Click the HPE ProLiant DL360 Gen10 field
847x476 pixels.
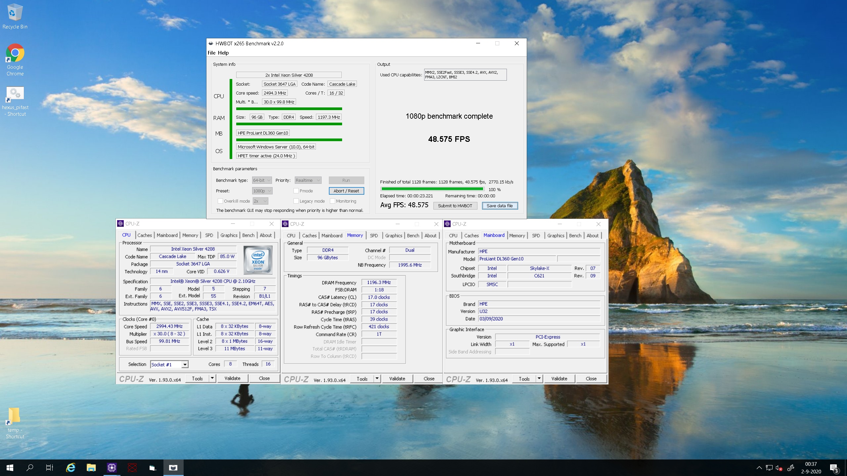point(263,133)
